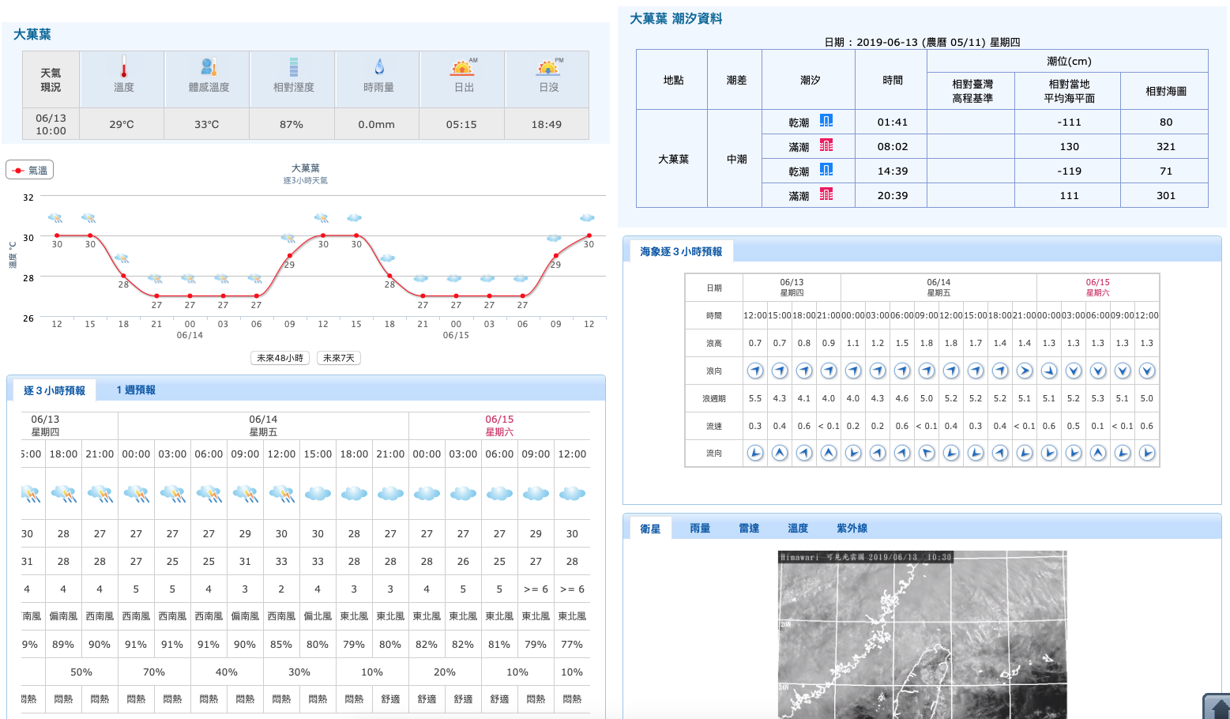Open the 衛星 tab
Image resolution: width=1230 pixels, height=719 pixels.
650,529
